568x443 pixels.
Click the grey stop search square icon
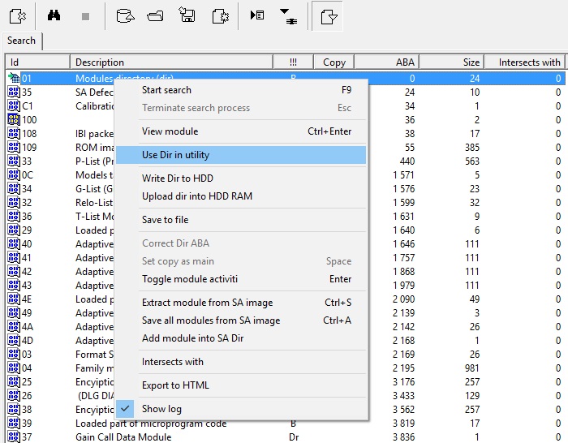(86, 15)
